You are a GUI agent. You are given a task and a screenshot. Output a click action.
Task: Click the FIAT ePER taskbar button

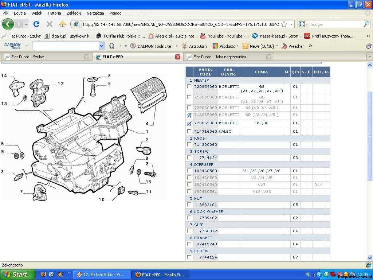point(161,275)
